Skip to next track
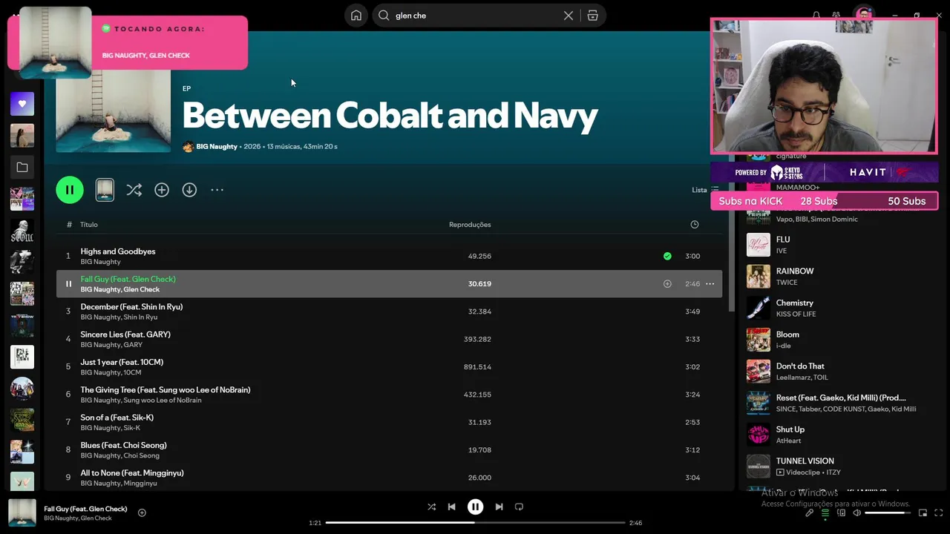This screenshot has height=534, width=950. [499, 507]
